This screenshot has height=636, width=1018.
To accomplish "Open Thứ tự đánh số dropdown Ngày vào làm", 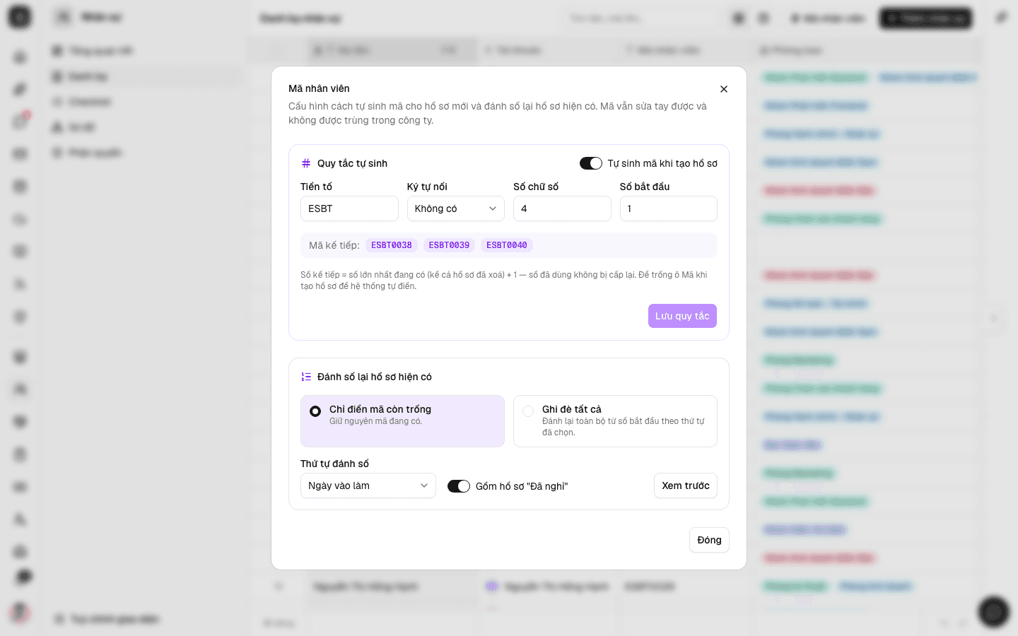I will pyautogui.click(x=368, y=485).
